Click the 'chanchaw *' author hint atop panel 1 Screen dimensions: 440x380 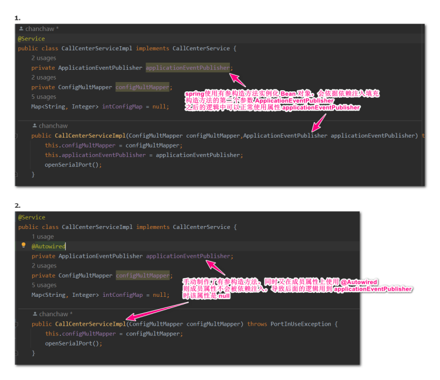[x=42, y=29]
